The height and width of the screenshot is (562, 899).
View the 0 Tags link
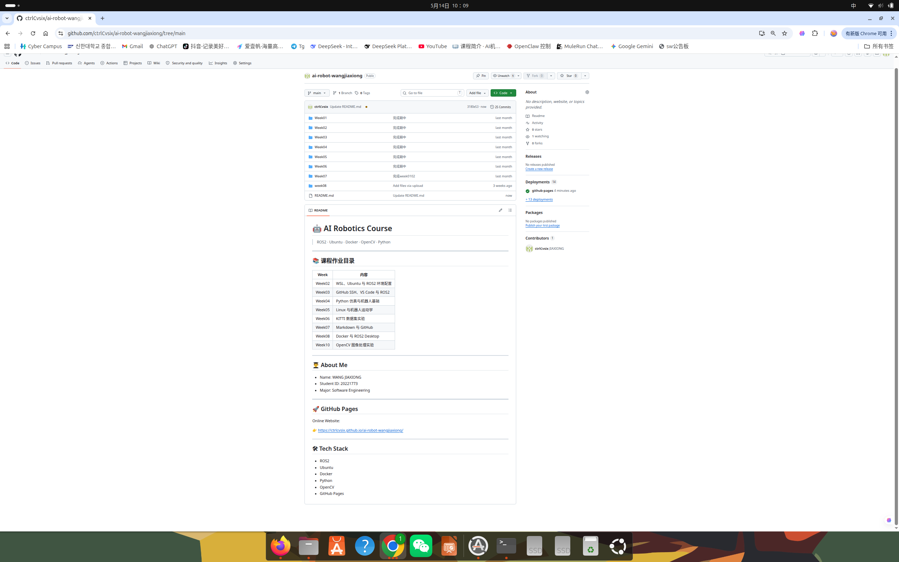(x=362, y=93)
